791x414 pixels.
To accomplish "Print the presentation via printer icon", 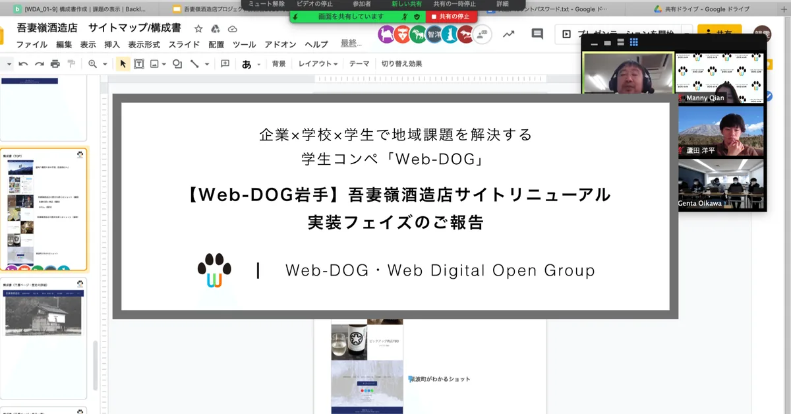I will 55,64.
